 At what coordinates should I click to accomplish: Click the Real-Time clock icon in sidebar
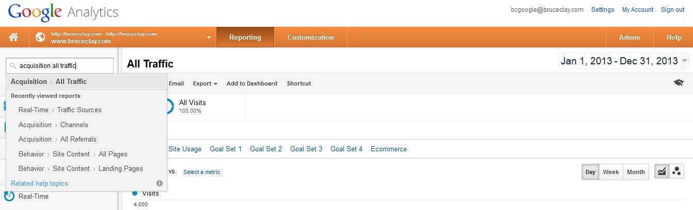tap(9, 196)
